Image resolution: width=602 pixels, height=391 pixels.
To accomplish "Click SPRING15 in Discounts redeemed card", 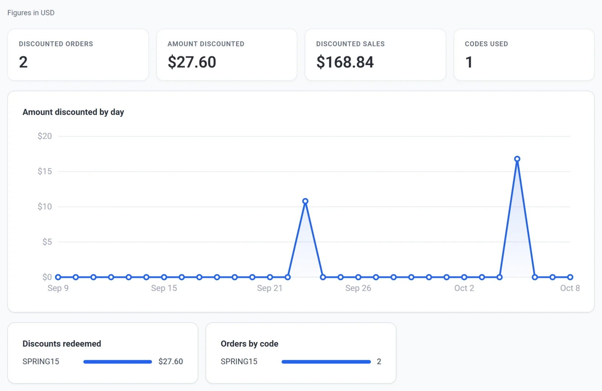I will (x=41, y=362).
